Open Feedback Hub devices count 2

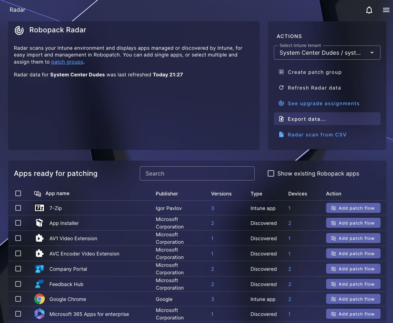pos(290,284)
